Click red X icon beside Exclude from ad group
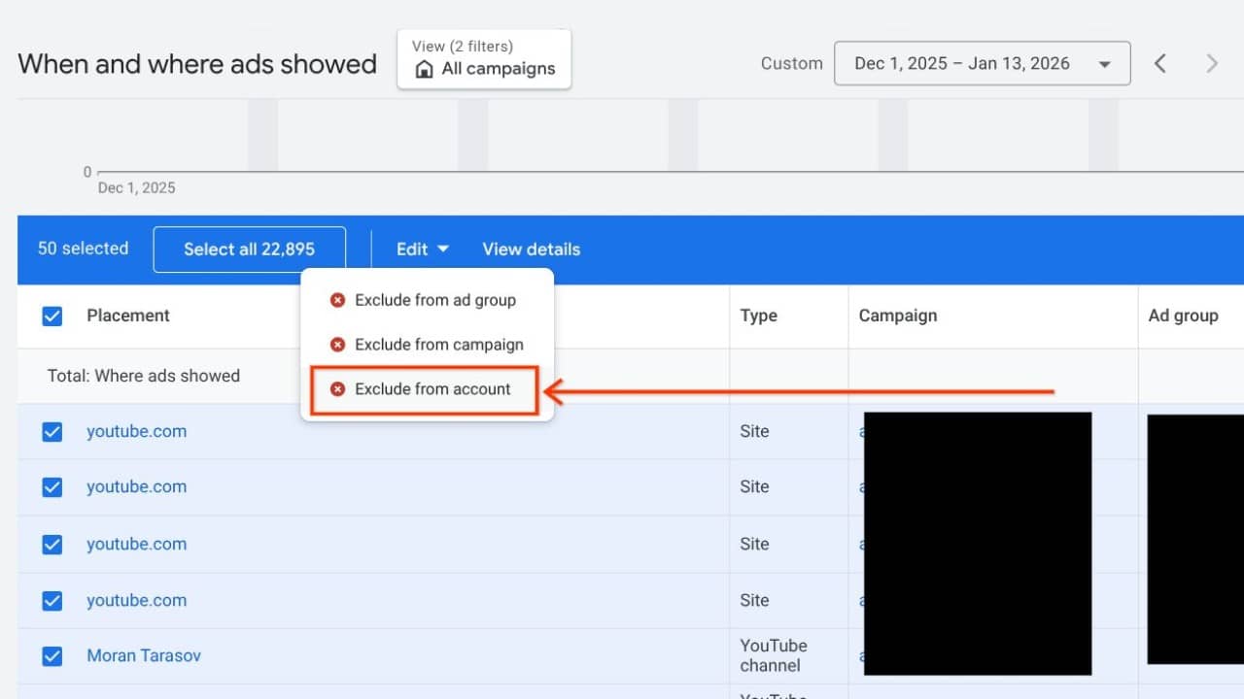Screen dimensions: 1244x699 337,301
